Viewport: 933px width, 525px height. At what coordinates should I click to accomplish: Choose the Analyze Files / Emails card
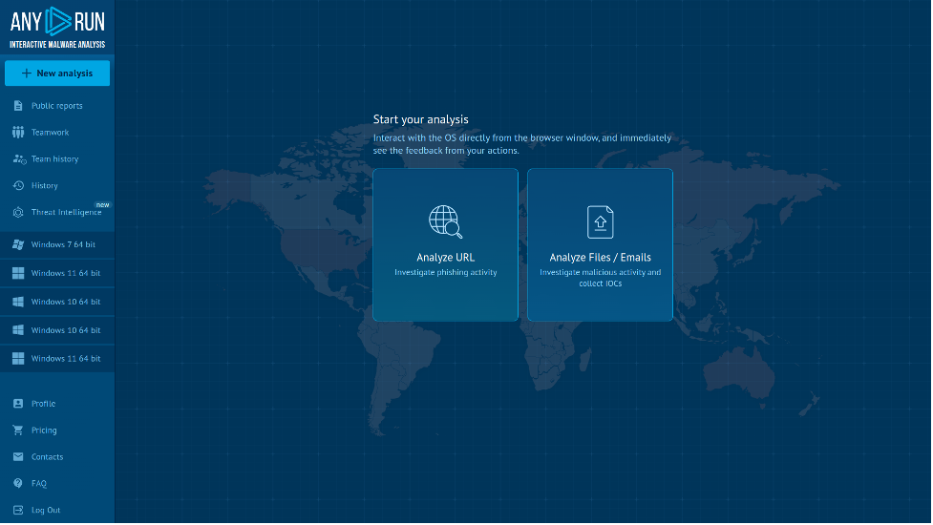601,245
